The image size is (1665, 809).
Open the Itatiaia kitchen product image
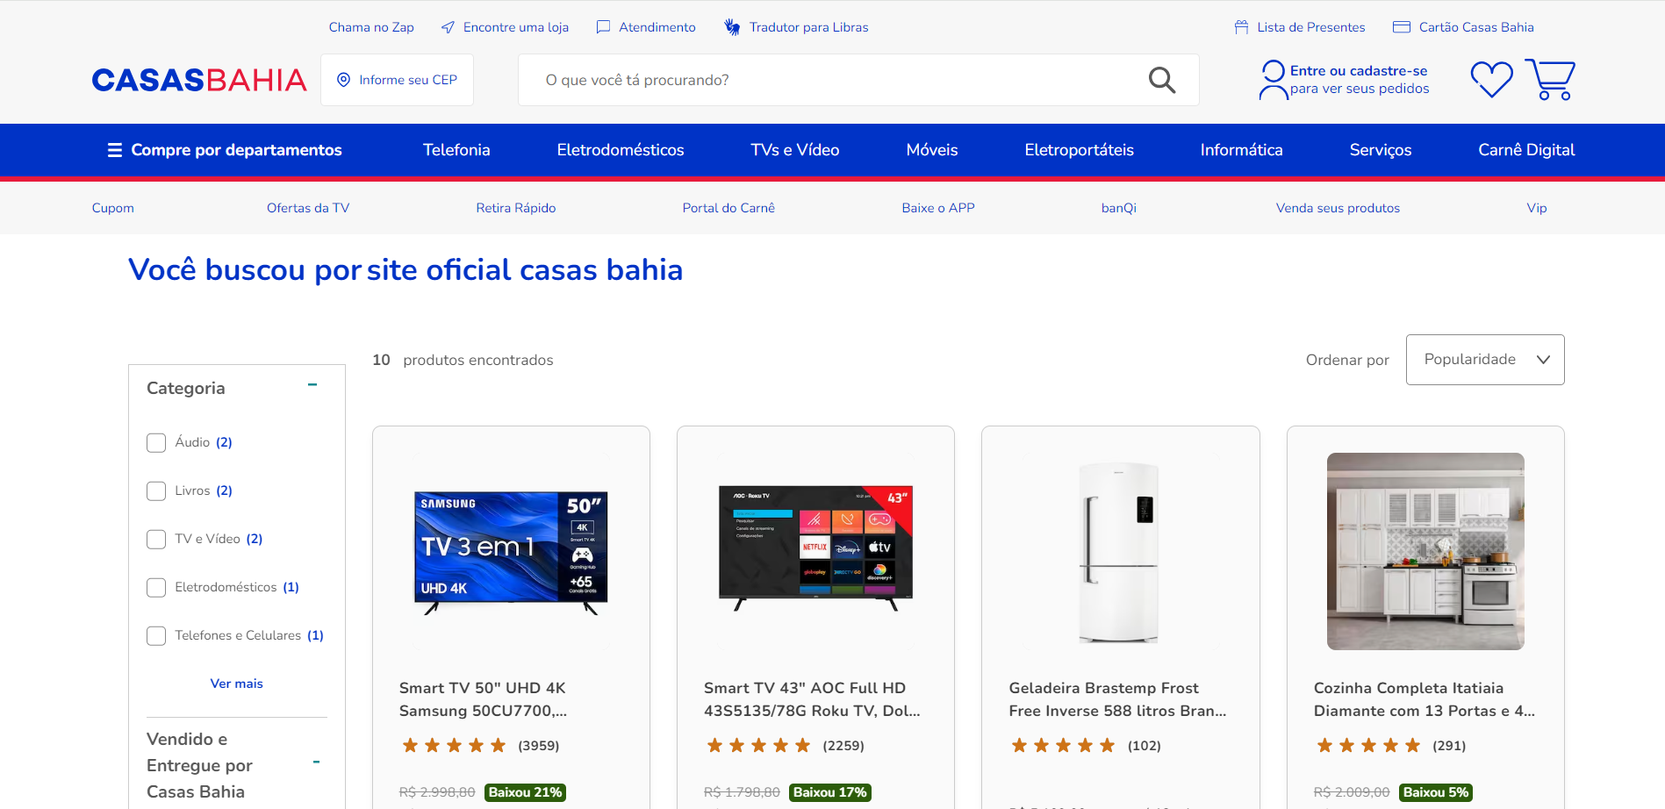coord(1425,551)
